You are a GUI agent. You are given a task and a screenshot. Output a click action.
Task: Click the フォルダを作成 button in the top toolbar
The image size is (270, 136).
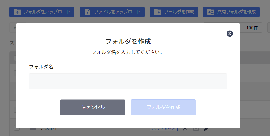coord(174,12)
